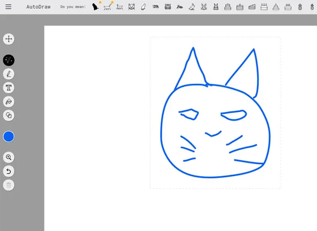Pick the tiger face suggestion

[x=168, y=7]
